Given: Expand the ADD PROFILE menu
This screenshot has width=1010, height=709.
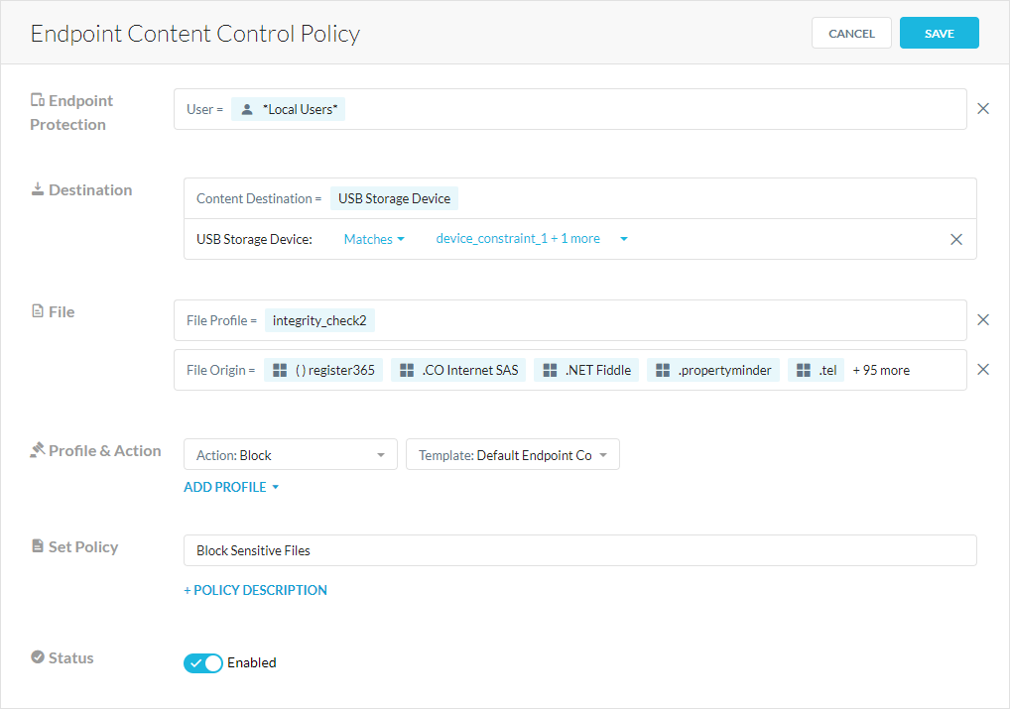Looking at the screenshot, I should click(231, 487).
